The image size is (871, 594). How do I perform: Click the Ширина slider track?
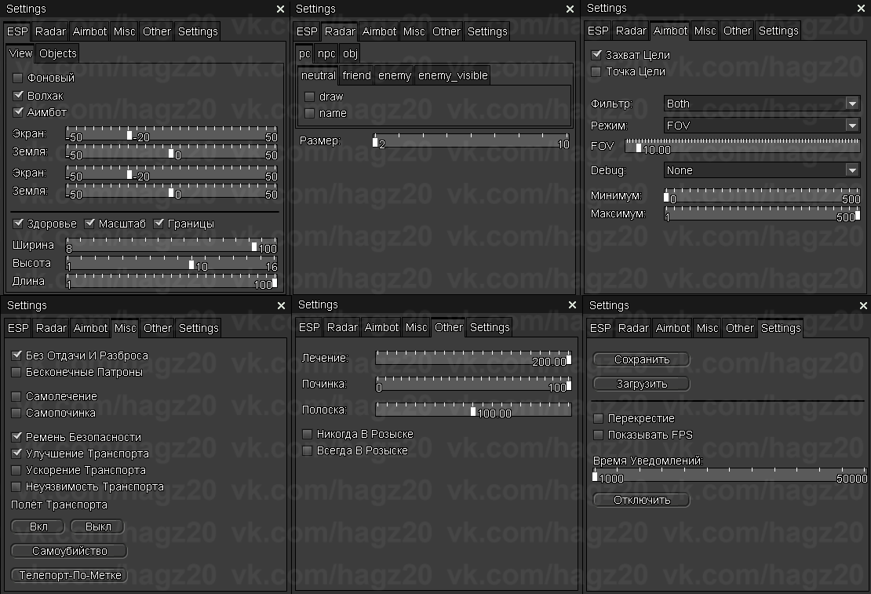click(172, 245)
